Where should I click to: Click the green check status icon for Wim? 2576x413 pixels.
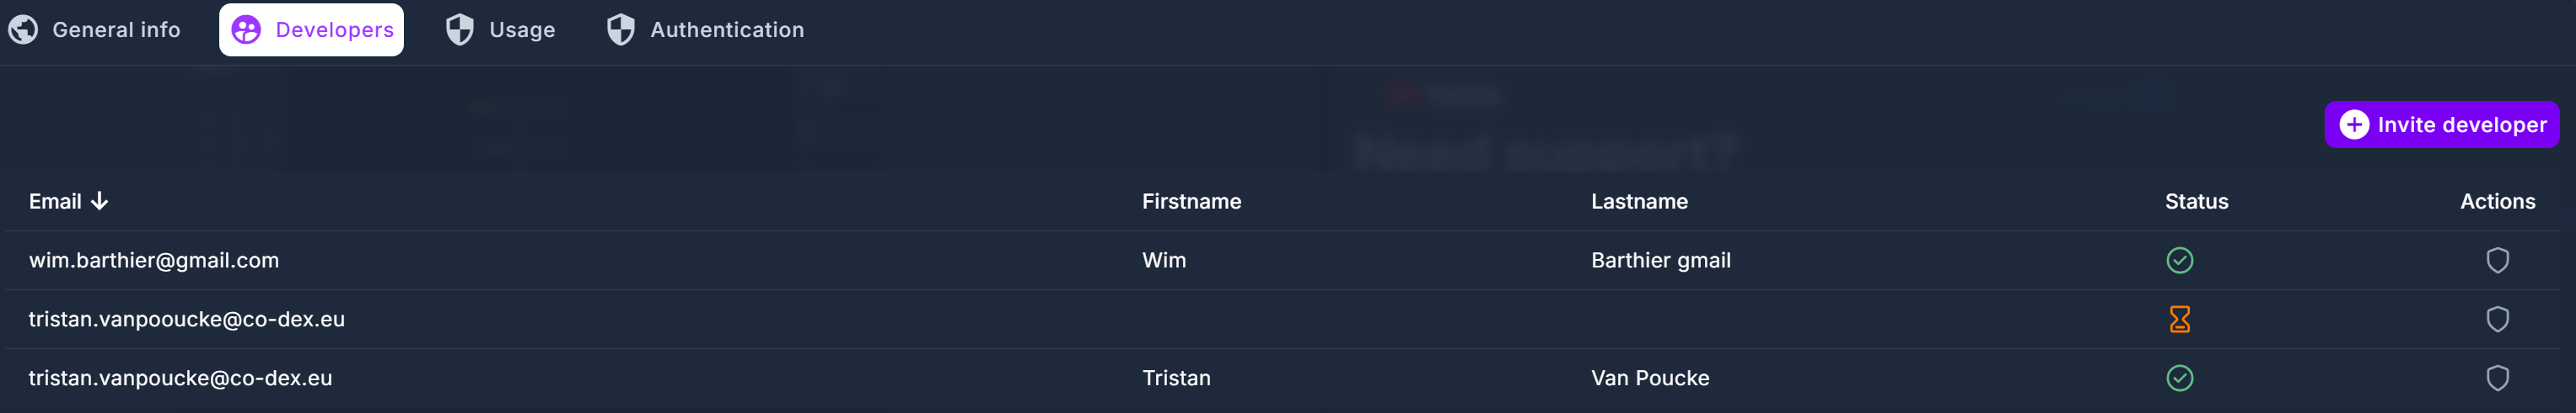(x=2179, y=261)
